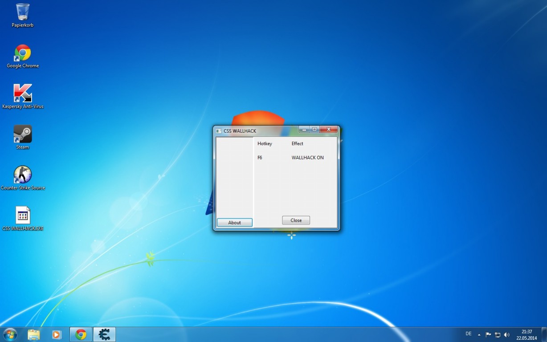Open the volume speaker control
The height and width of the screenshot is (342, 547).
(506, 334)
